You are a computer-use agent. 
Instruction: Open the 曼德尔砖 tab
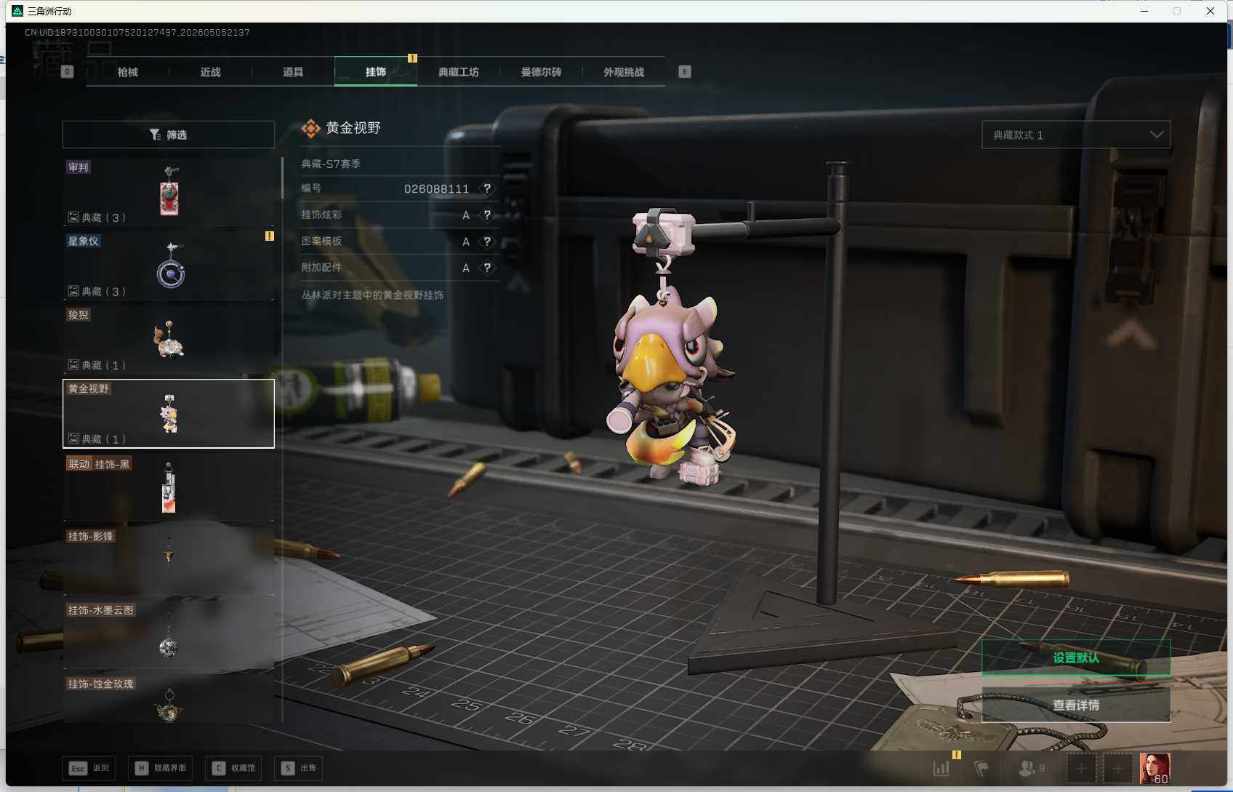(541, 72)
